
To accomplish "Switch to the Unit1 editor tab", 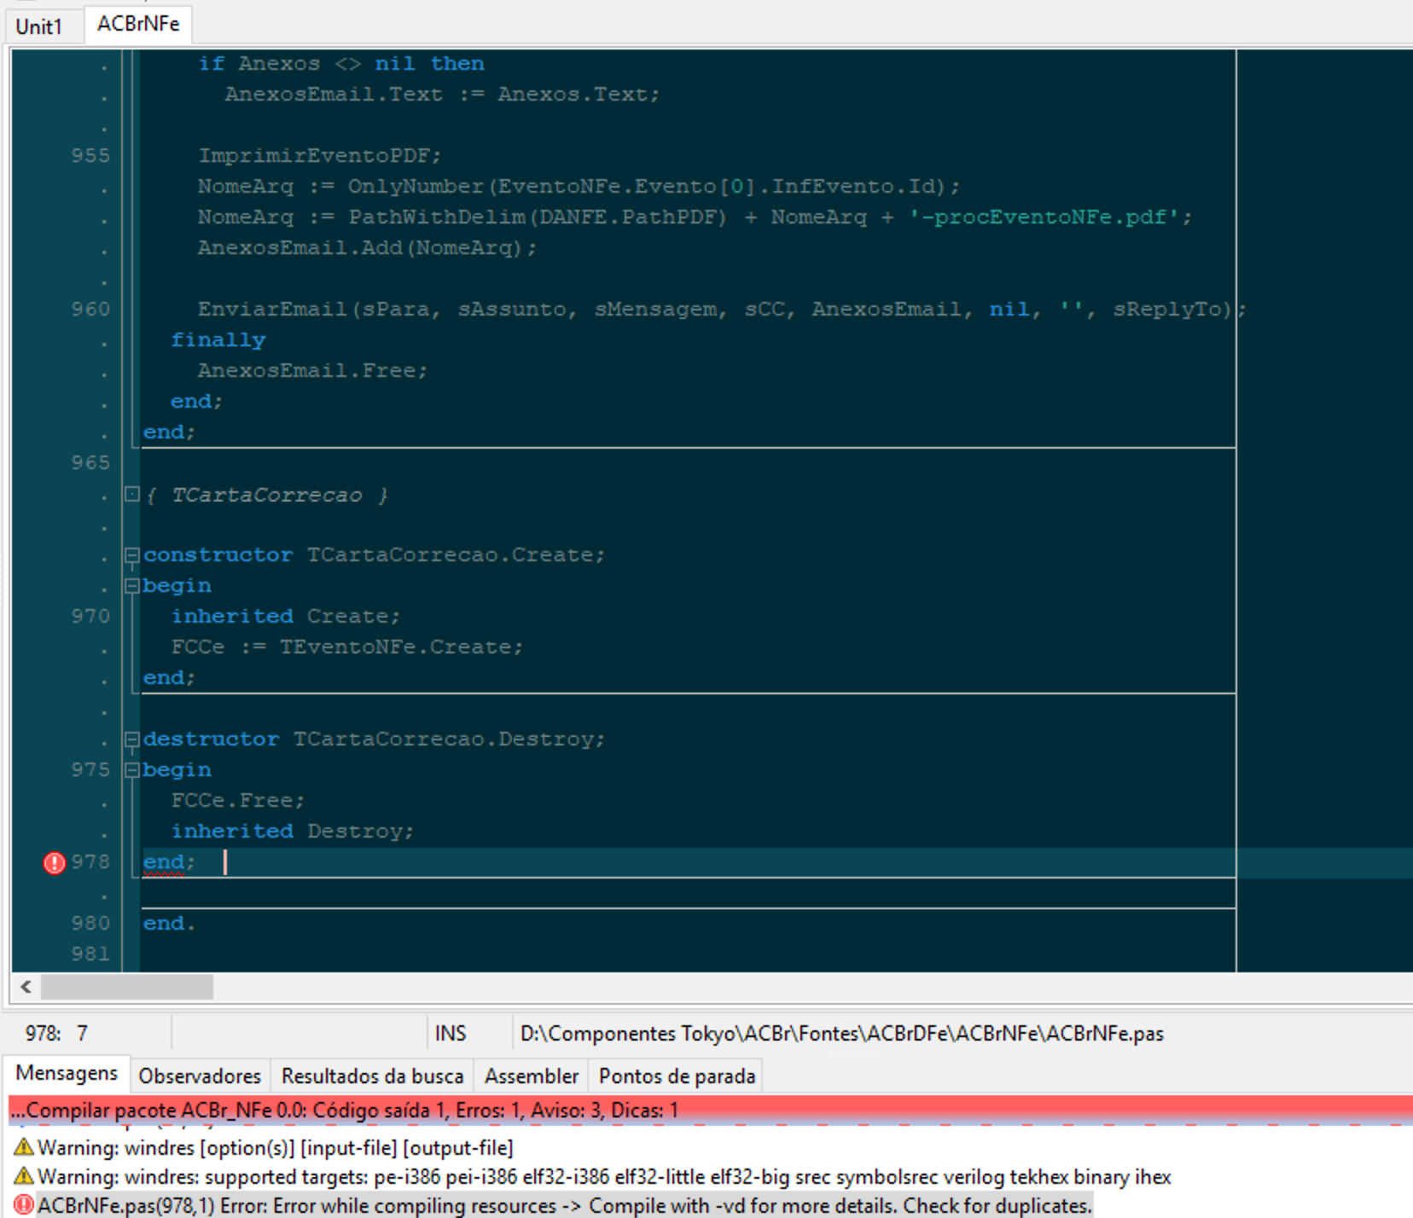I will pos(39,26).
